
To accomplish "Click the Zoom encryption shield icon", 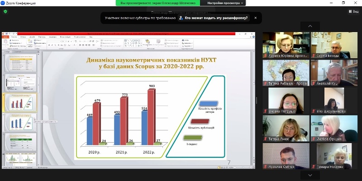I will point(5,11).
